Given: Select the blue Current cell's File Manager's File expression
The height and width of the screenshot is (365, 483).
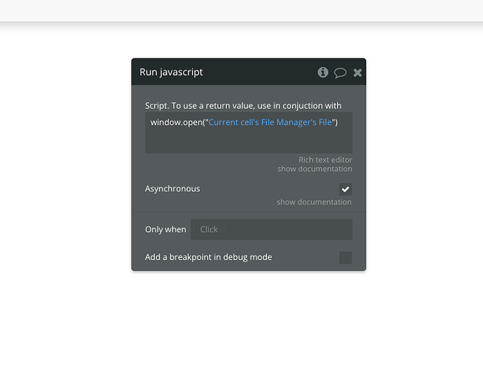Looking at the screenshot, I should pyautogui.click(x=270, y=122).
